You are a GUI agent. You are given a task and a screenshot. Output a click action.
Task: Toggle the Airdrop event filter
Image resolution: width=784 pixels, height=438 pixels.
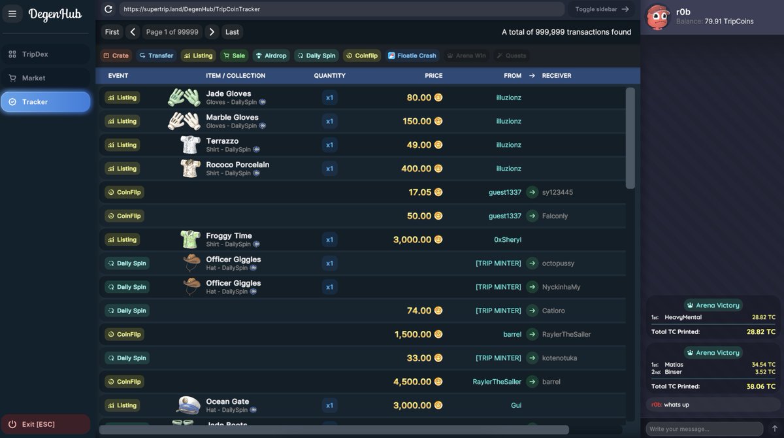(x=271, y=56)
